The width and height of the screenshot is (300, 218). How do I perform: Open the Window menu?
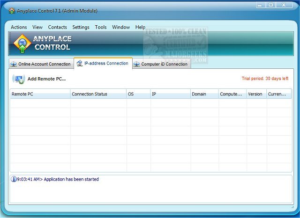point(121,27)
